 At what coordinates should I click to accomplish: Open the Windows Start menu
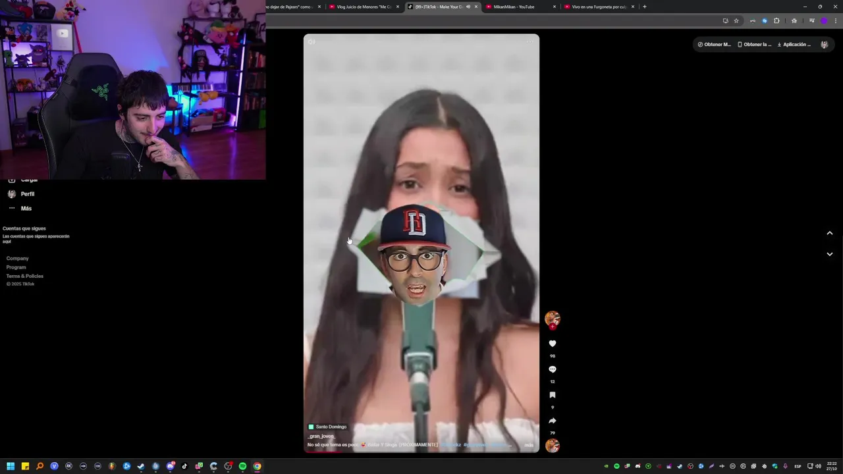coord(11,466)
